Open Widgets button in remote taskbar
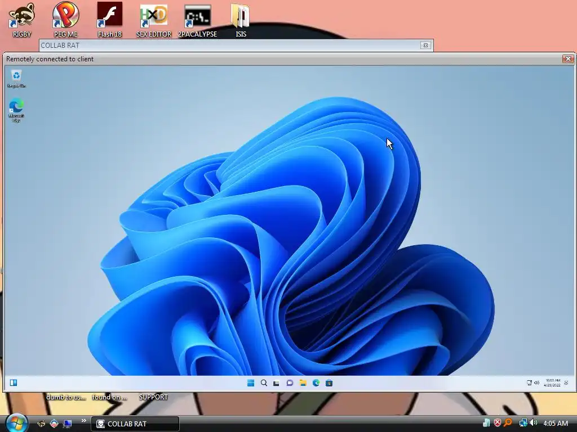This screenshot has height=432, width=577. [14, 382]
